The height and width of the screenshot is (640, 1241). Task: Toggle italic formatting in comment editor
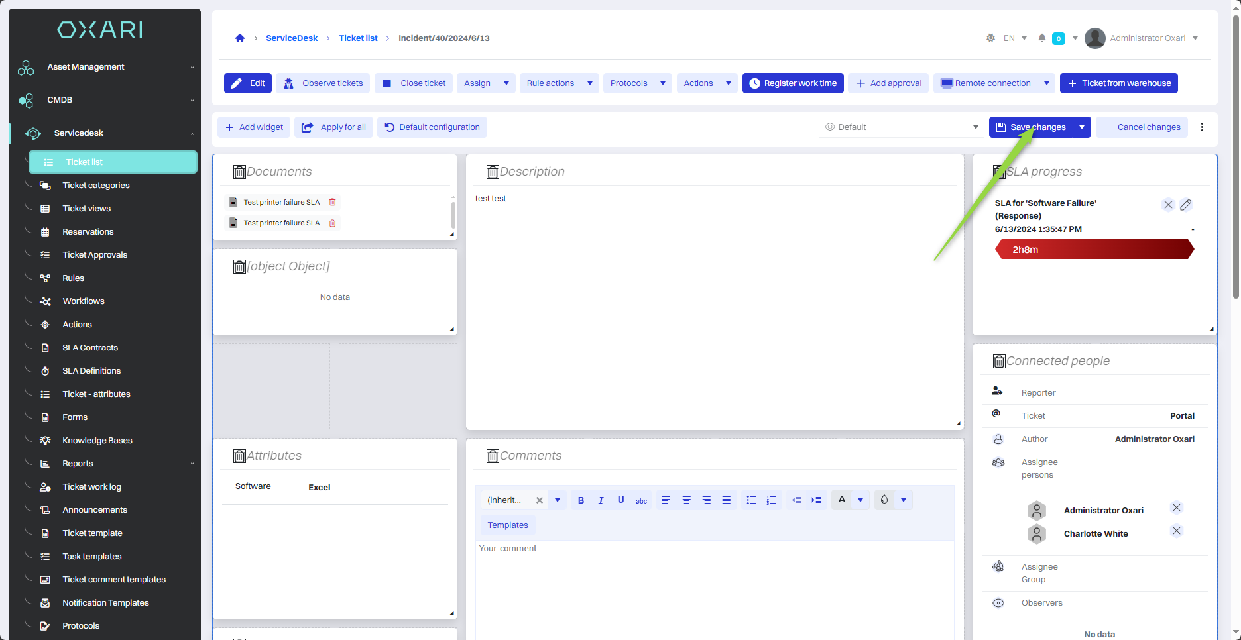[x=601, y=500]
